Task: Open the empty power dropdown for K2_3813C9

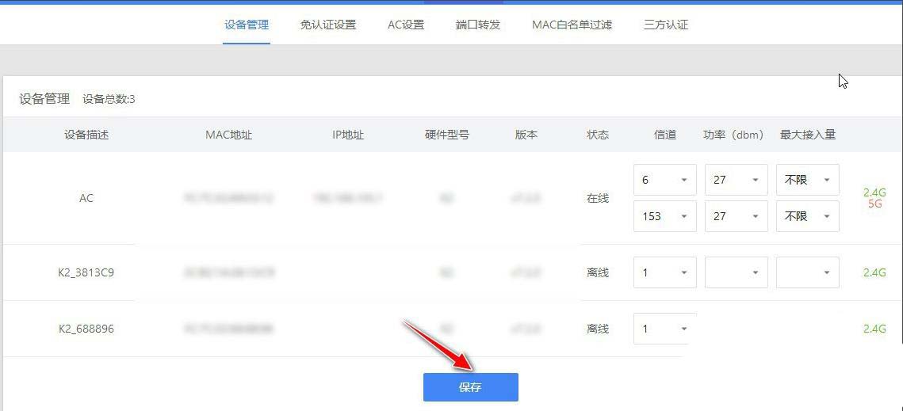Action: click(x=736, y=272)
